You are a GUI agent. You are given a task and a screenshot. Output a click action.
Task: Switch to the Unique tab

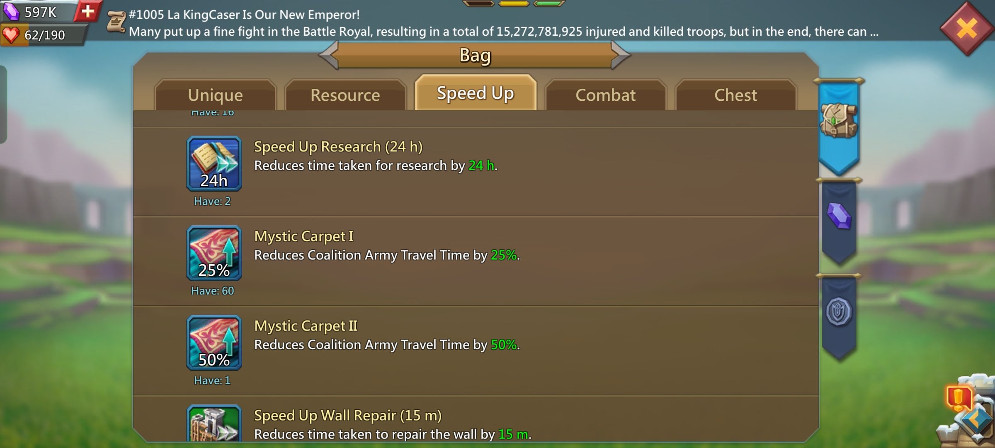pyautogui.click(x=215, y=95)
